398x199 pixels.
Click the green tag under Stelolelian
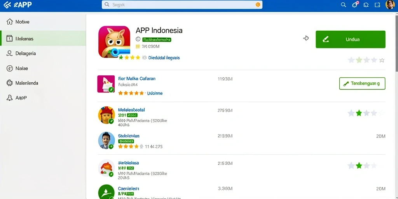(126, 141)
